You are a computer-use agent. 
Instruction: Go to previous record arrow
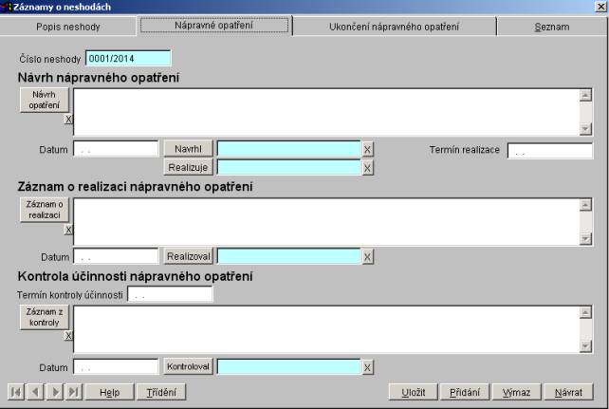(x=35, y=392)
